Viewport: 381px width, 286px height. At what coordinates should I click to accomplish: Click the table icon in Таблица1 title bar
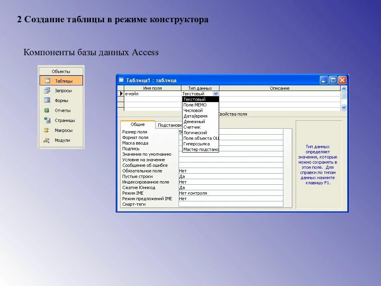click(x=121, y=80)
